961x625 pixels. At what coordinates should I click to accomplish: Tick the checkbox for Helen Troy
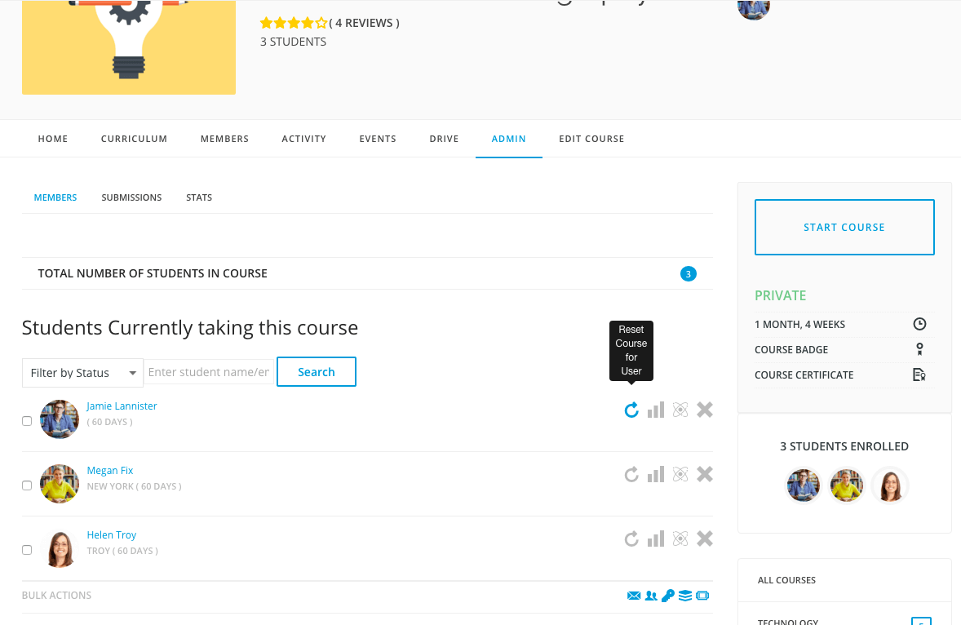[x=27, y=550]
